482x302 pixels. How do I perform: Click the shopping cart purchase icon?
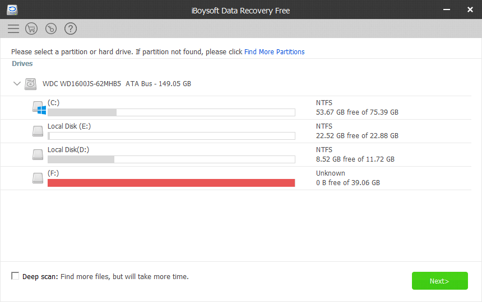[x=31, y=29]
